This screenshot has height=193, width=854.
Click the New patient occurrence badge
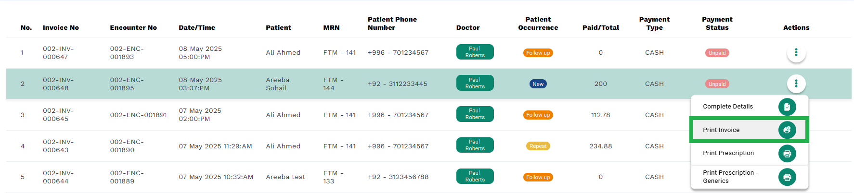(538, 84)
